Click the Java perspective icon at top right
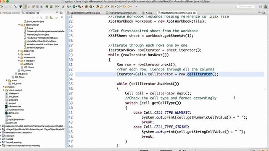This screenshot has width=269, height=151. coord(266,7)
